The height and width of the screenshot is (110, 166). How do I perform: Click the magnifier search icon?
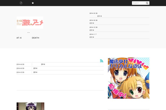147,3
